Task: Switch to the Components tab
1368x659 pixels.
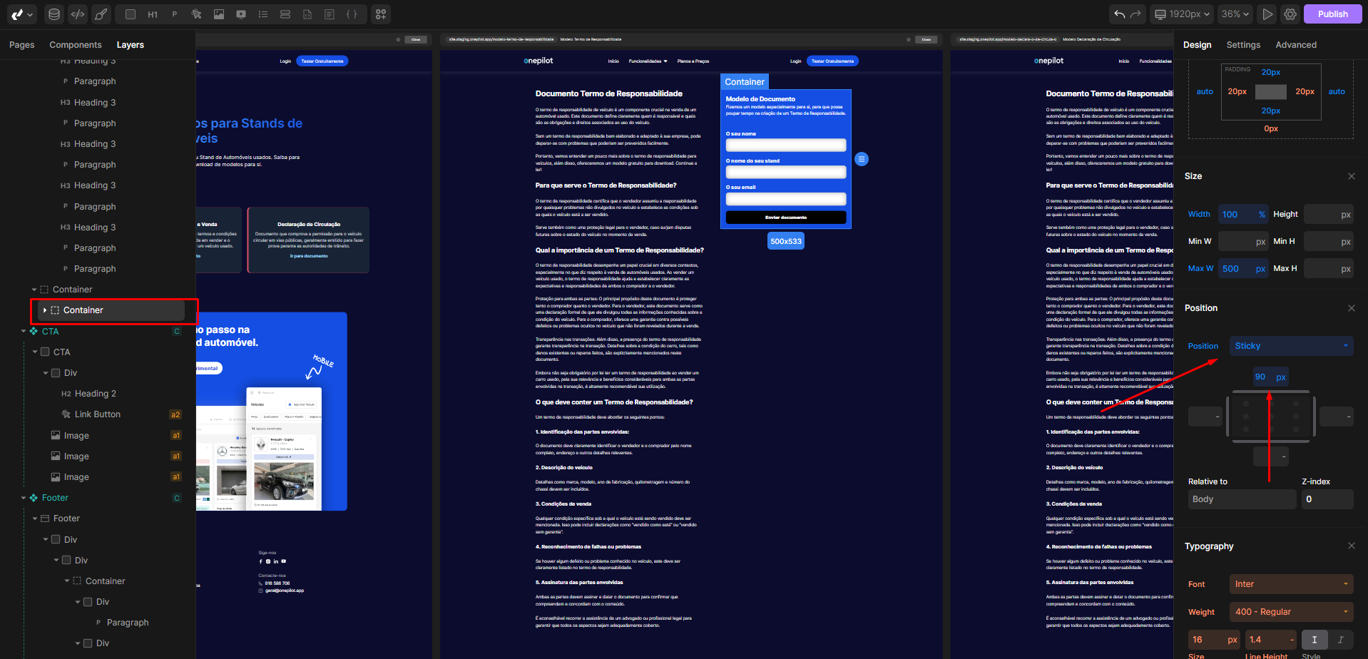Action: tap(76, 45)
